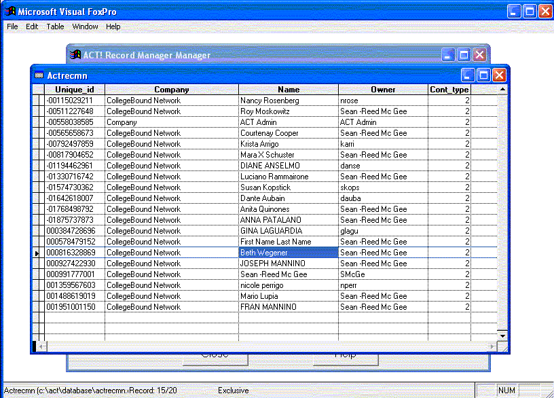Open the File menu
554x398 pixels.
pyautogui.click(x=12, y=26)
